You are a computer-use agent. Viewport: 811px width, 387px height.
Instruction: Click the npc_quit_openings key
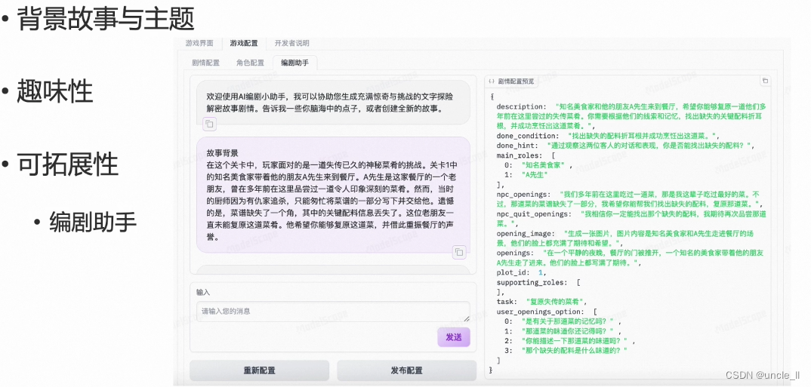[534, 213]
